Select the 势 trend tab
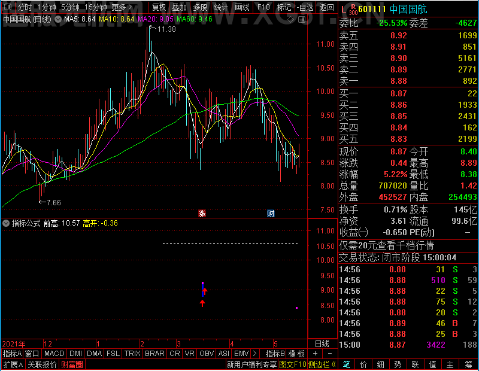 [398, 364]
